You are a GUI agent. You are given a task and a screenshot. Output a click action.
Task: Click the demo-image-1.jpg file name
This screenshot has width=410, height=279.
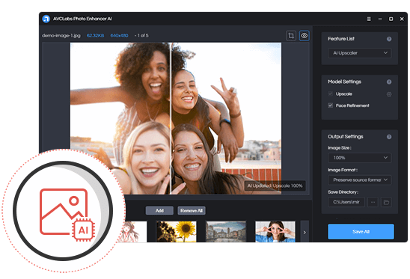pos(61,36)
